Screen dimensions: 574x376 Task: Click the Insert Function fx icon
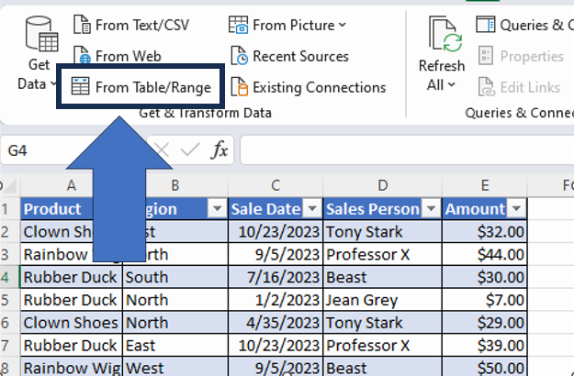[x=219, y=149]
